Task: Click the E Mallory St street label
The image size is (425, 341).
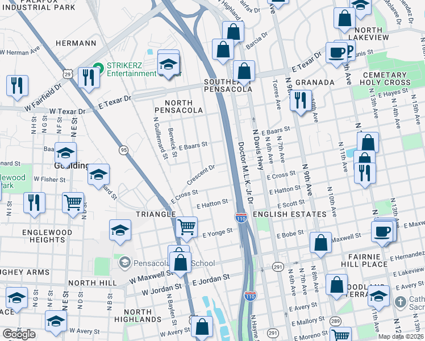Action: (x=308, y=321)
